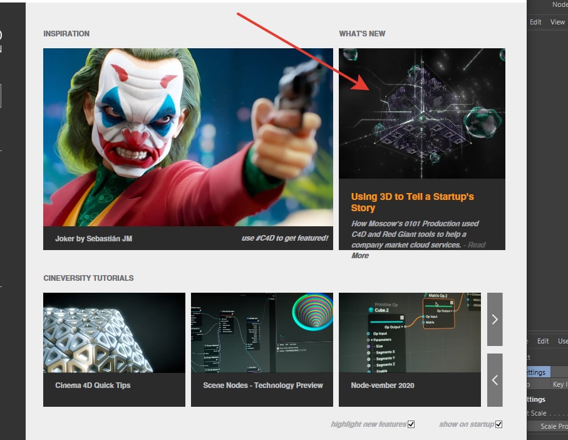The width and height of the screenshot is (568, 440).
Task: Click the Joker by Sebastián JM caption
Action: 93,238
